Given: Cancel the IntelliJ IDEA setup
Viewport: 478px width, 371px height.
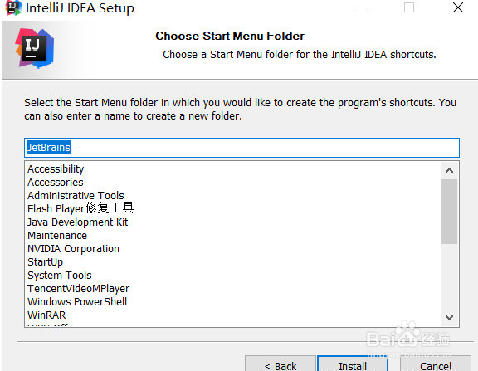Looking at the screenshot, I should [x=436, y=364].
